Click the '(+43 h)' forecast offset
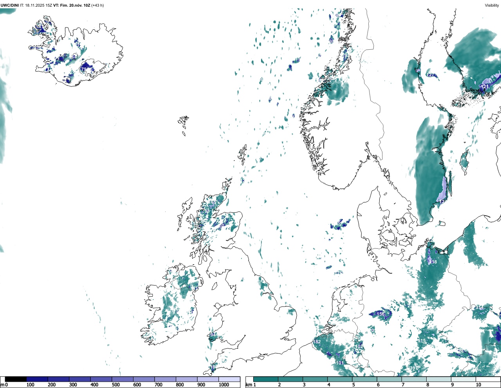The image size is (501, 388). click(x=98, y=5)
